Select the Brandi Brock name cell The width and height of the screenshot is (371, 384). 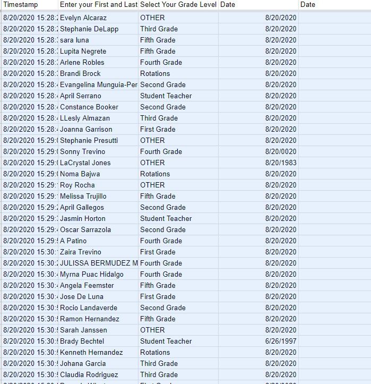(x=98, y=73)
